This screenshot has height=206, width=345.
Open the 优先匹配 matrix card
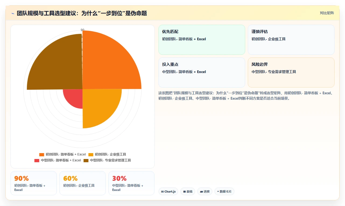click(202, 40)
